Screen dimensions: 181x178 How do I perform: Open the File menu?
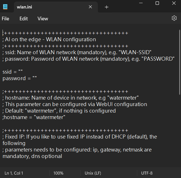tap(5, 19)
